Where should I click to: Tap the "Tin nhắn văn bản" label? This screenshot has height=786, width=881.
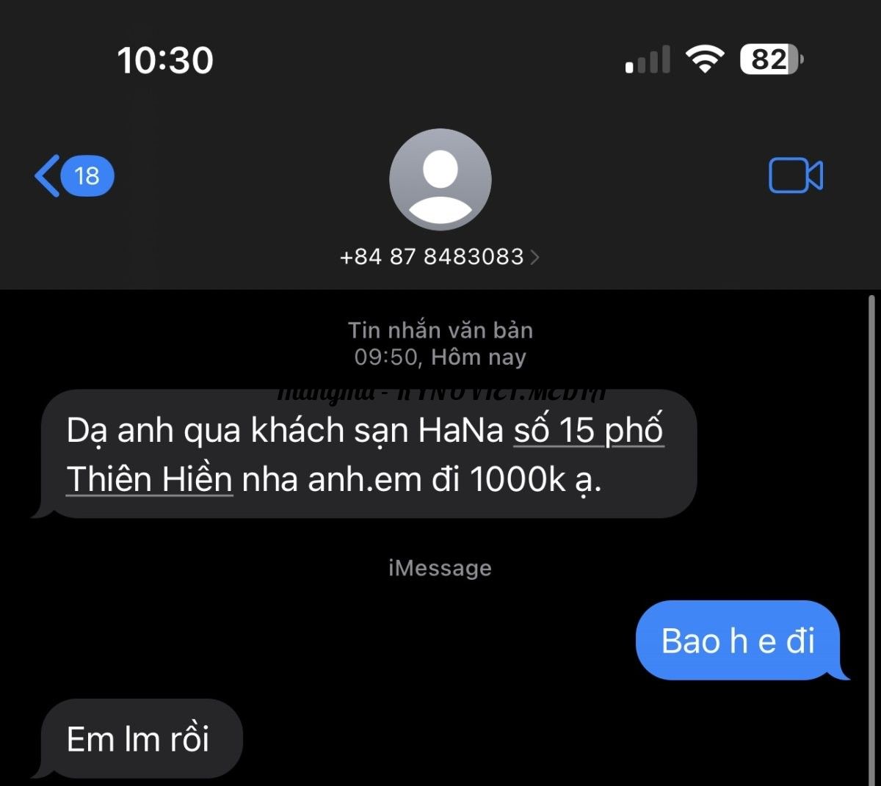pyautogui.click(x=440, y=330)
